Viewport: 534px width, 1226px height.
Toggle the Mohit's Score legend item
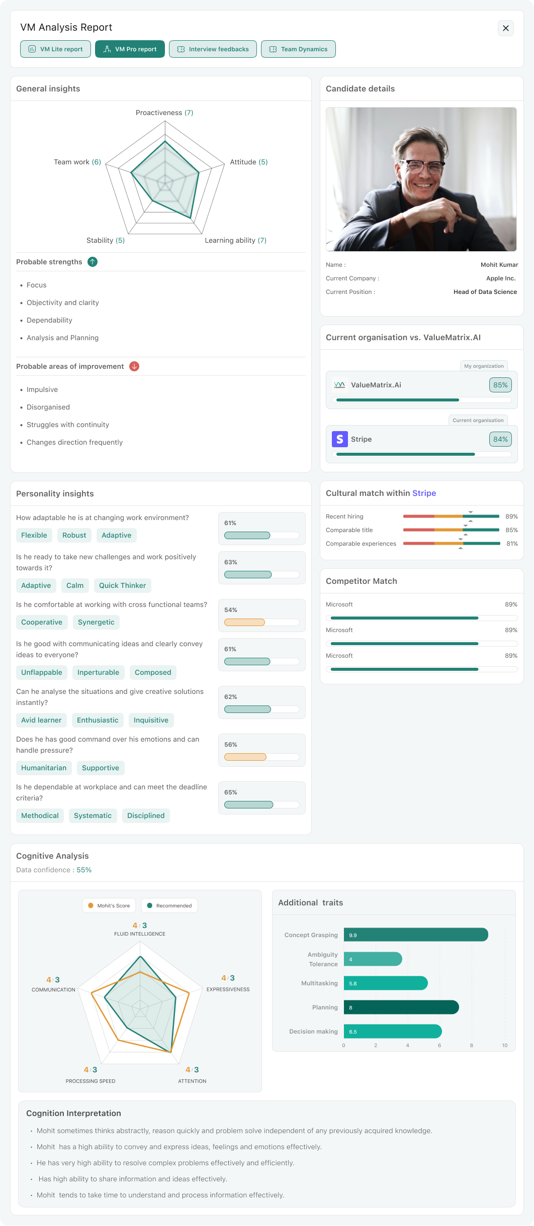coord(109,905)
